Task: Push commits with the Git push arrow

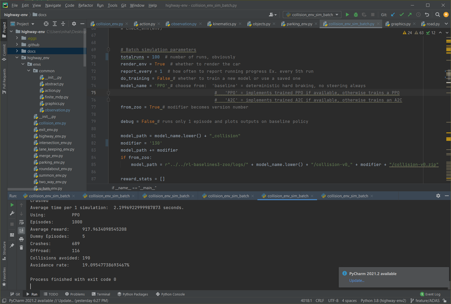Action: tap(410, 15)
